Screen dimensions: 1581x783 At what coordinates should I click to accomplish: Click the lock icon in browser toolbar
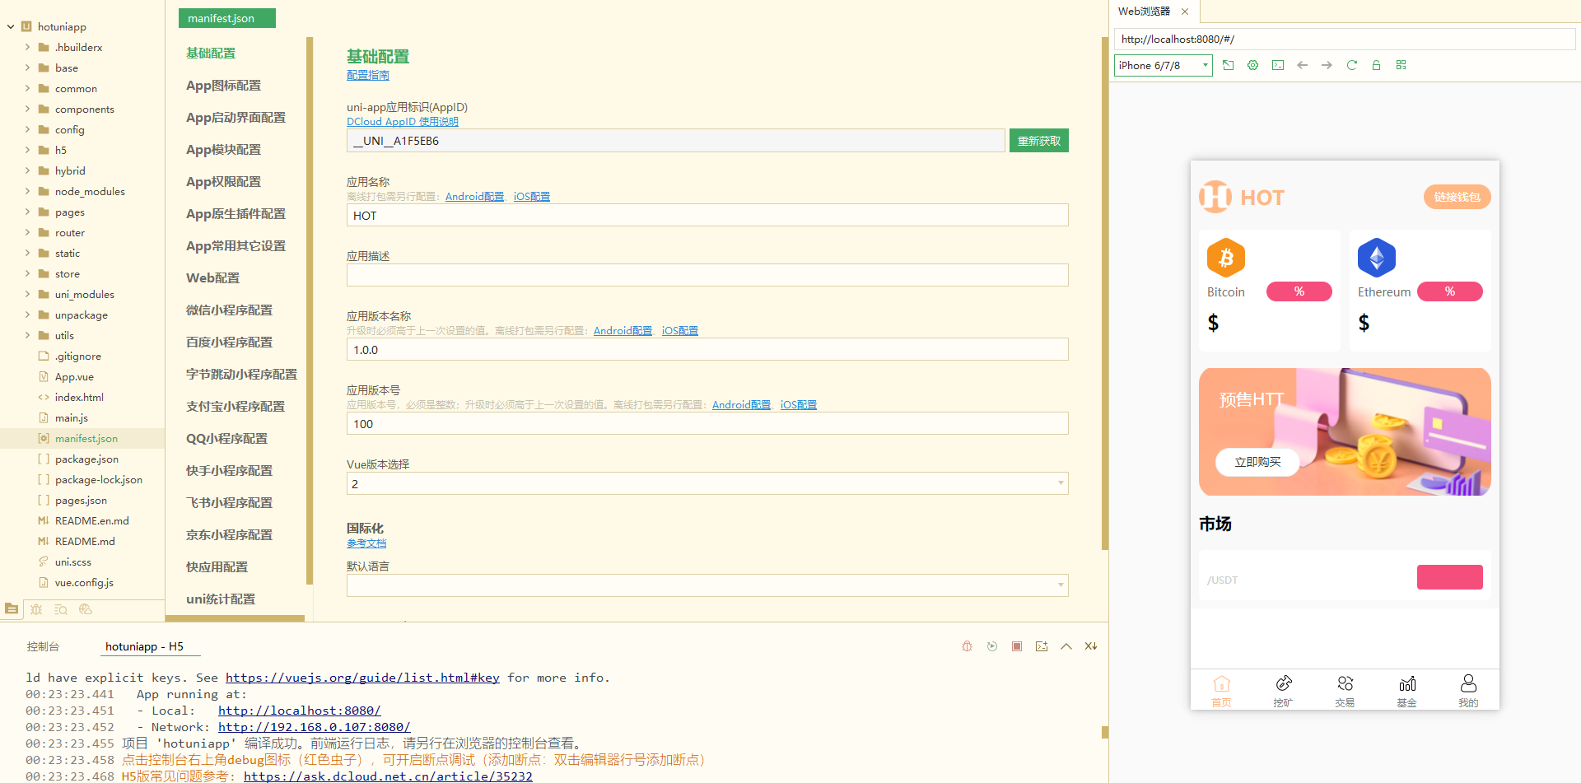1376,65
